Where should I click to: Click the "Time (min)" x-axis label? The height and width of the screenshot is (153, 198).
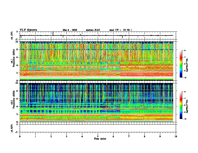pos(100,139)
